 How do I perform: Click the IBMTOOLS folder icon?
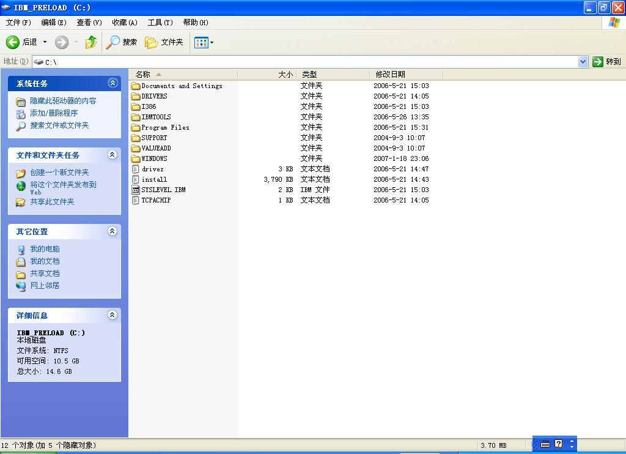pos(136,117)
